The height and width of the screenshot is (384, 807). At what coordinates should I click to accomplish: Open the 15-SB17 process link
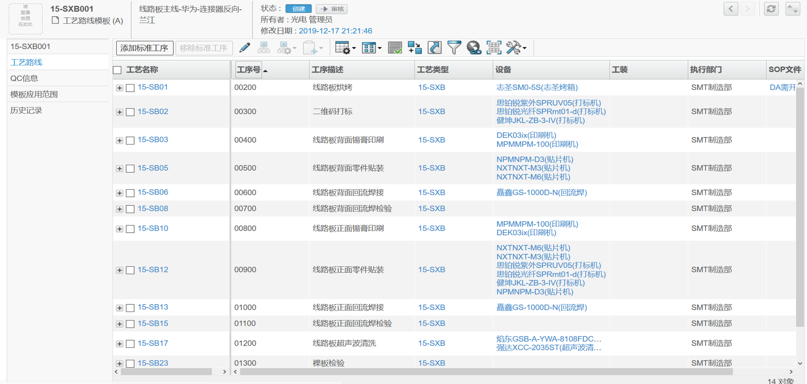[x=153, y=343]
